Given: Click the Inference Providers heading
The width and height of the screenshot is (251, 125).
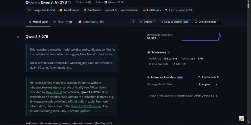Looking at the screenshot, I should (x=163, y=77).
